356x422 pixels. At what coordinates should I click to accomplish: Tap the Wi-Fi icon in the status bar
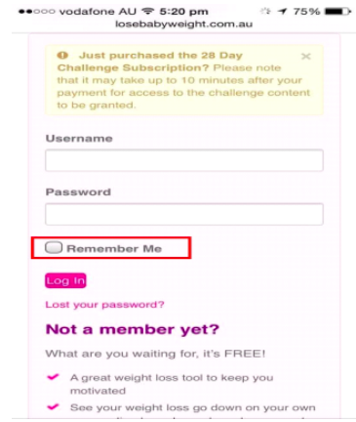pos(148,11)
